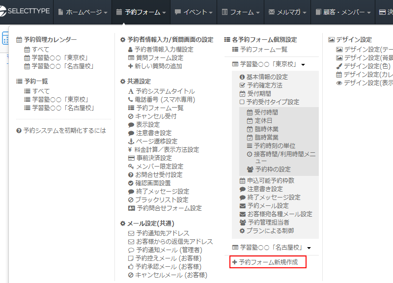Screen dimensions: 393x283
Task: Open the ホームページ dropdown in navbar
Action: [x=83, y=12]
